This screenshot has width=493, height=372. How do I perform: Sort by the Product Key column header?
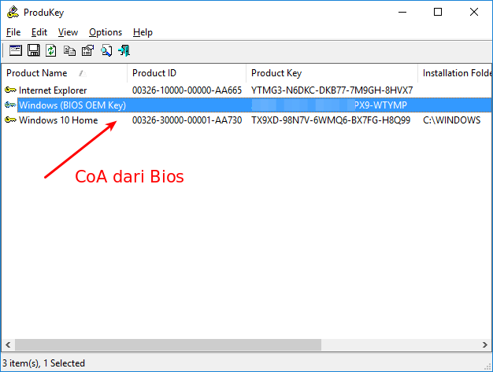[x=332, y=73]
